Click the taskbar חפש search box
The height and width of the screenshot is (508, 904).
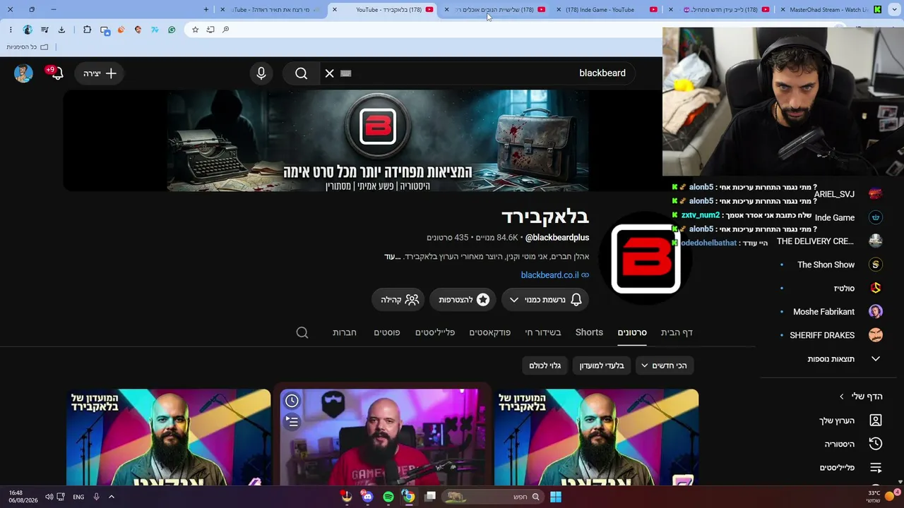pos(493,497)
